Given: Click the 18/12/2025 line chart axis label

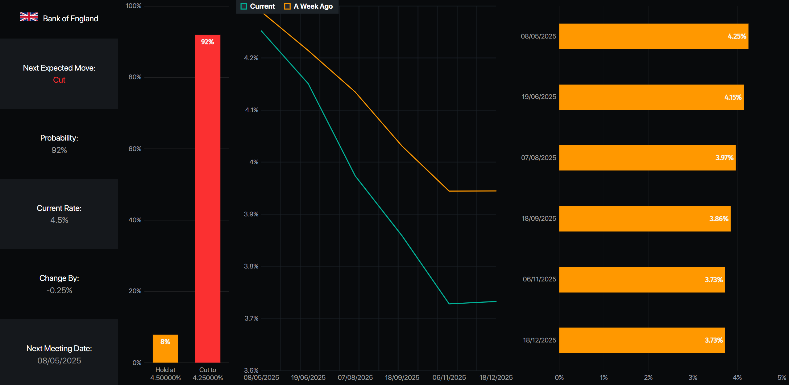Looking at the screenshot, I should tap(496, 378).
